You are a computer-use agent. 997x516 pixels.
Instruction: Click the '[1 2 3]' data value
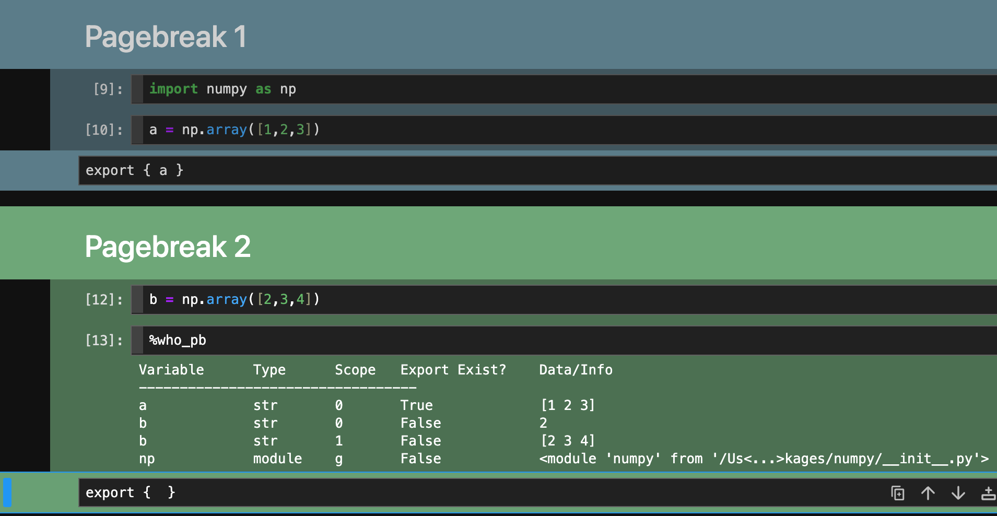(x=568, y=405)
